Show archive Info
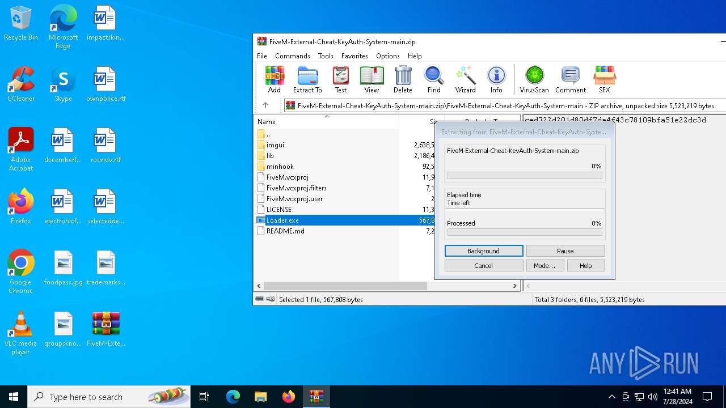Viewport: 726px width, 408px height. (x=496, y=79)
